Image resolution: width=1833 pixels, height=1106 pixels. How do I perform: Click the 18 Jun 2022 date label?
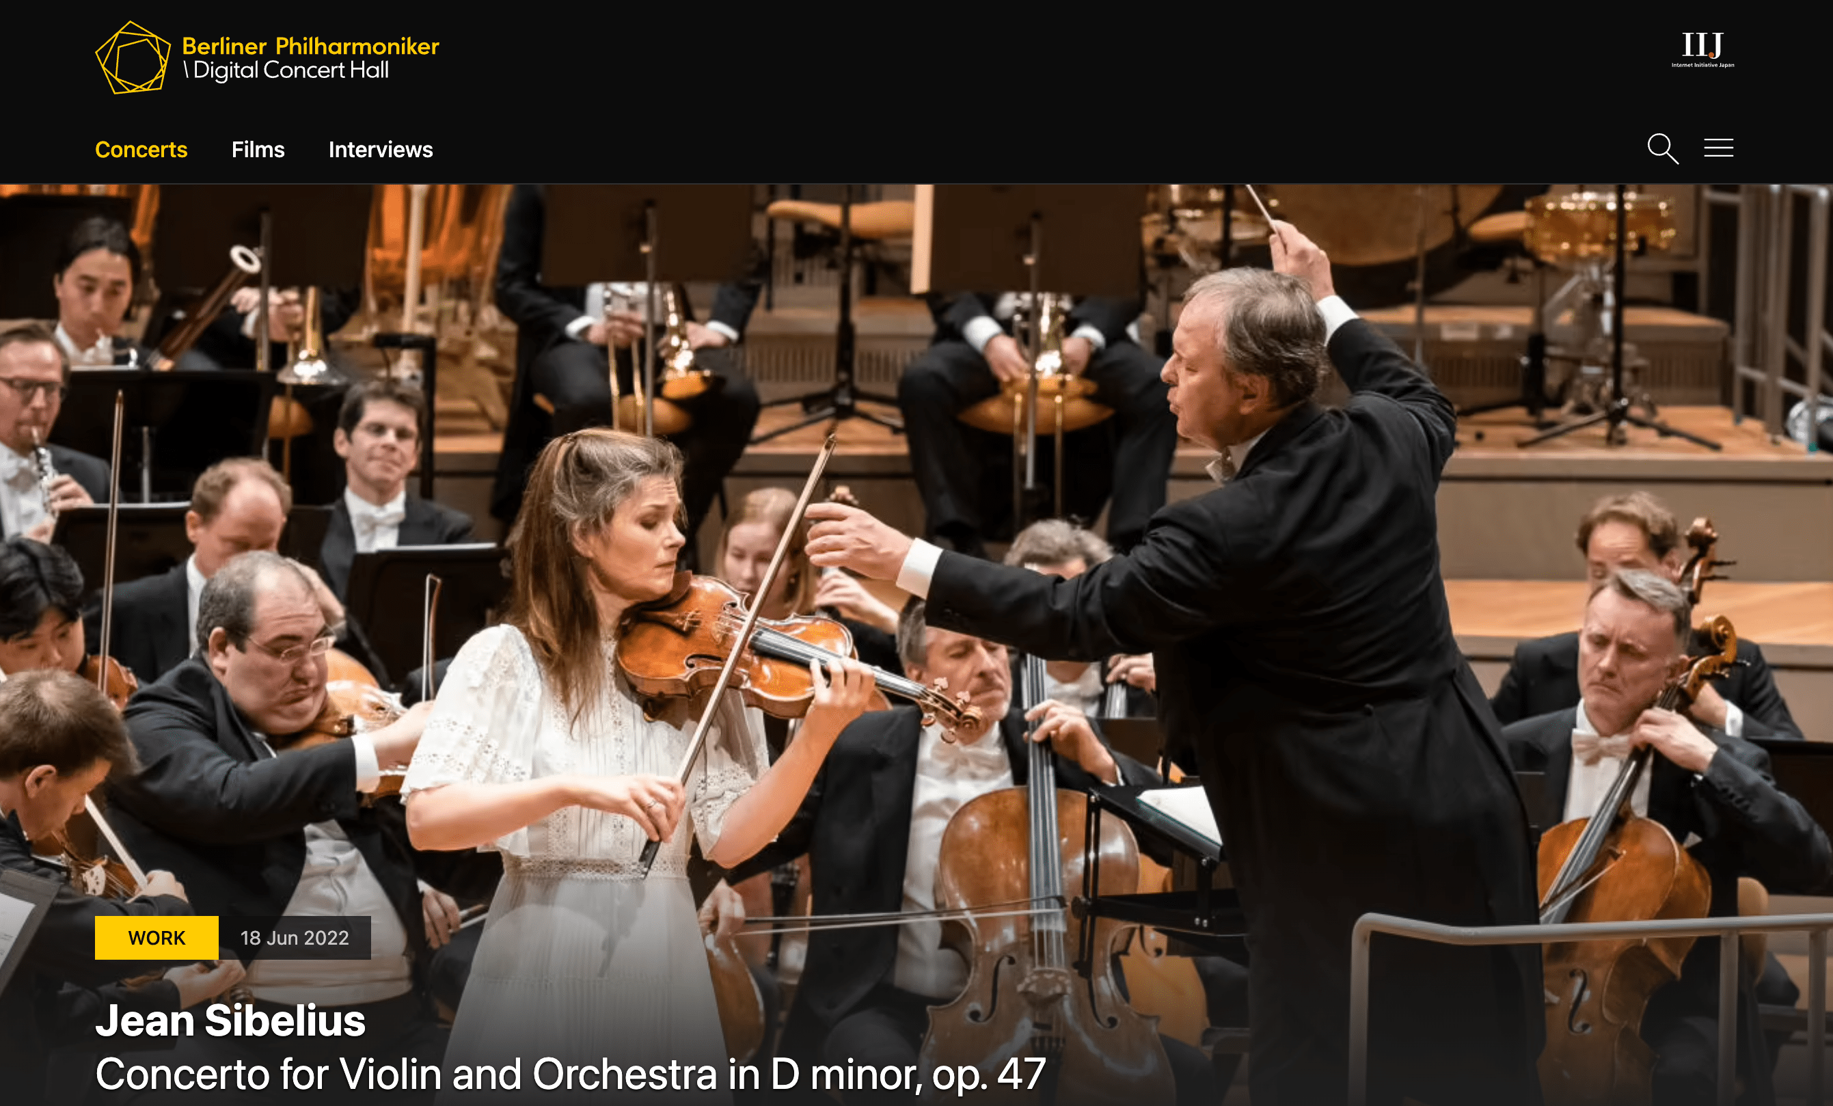[x=295, y=938]
